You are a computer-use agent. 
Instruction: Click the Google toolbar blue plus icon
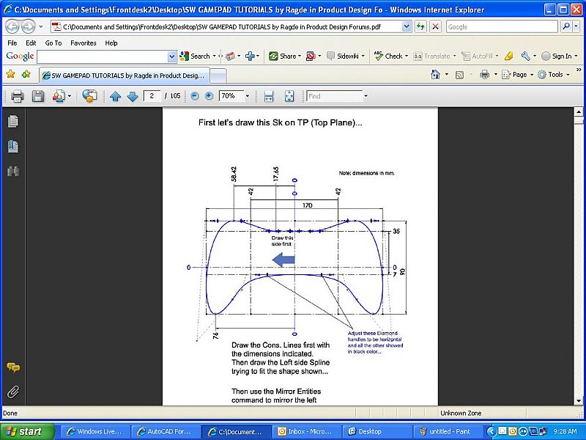point(250,56)
